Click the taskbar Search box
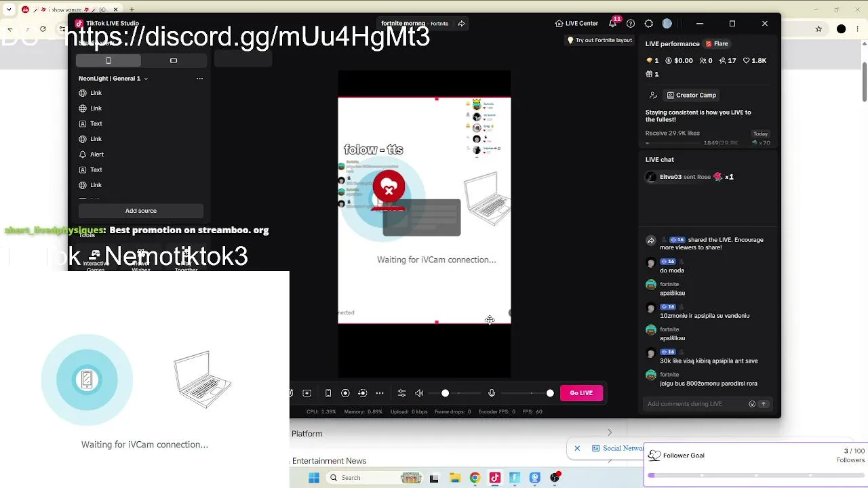 point(374,478)
